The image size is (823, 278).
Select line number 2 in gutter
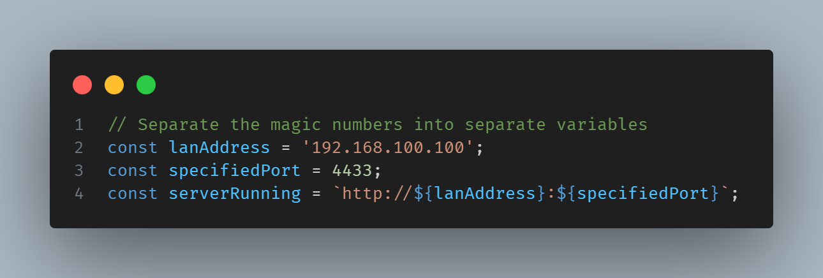click(79, 147)
